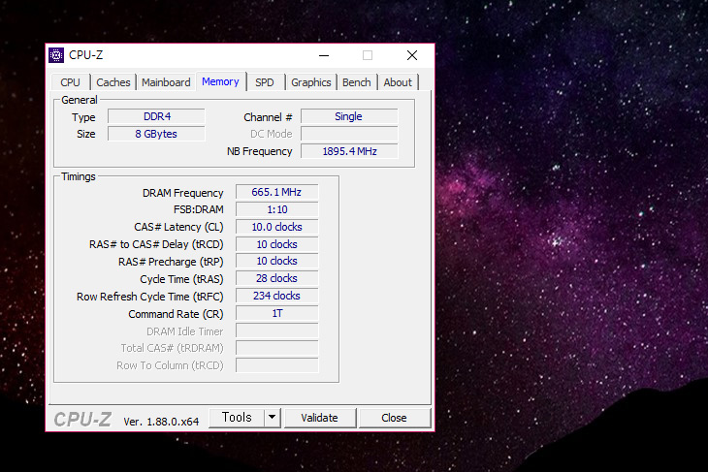Click the tRAS 28 clocks value

(x=276, y=278)
